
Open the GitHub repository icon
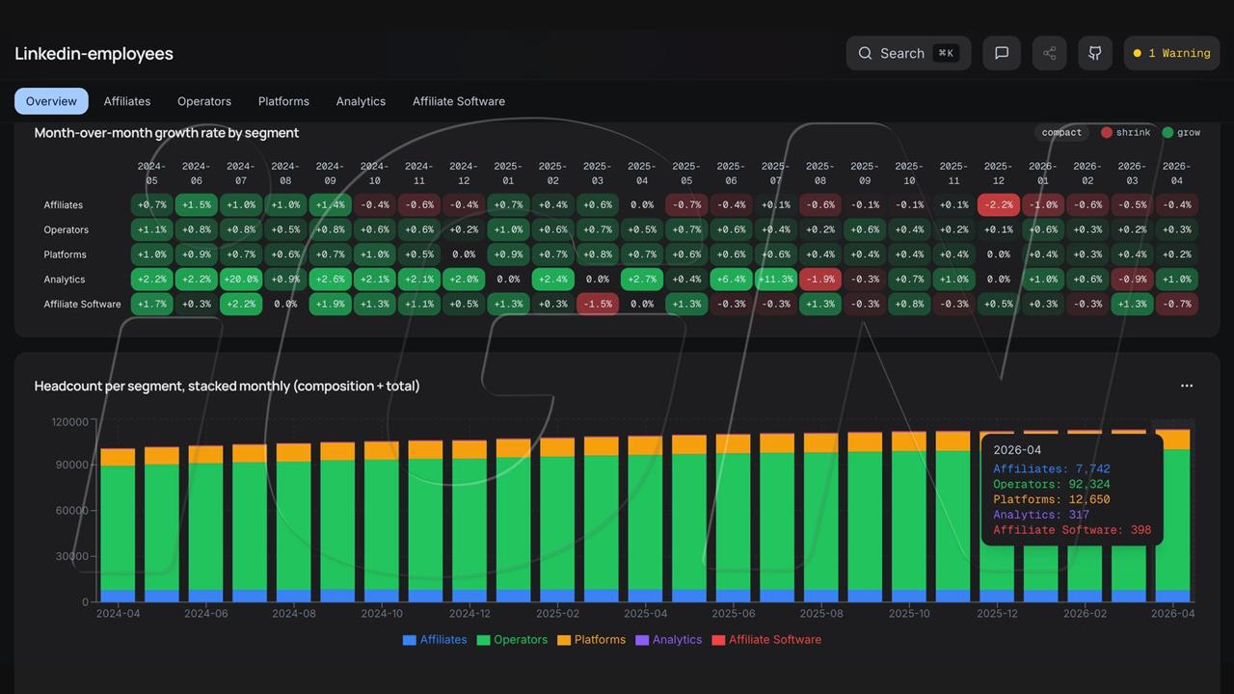[x=1095, y=53]
